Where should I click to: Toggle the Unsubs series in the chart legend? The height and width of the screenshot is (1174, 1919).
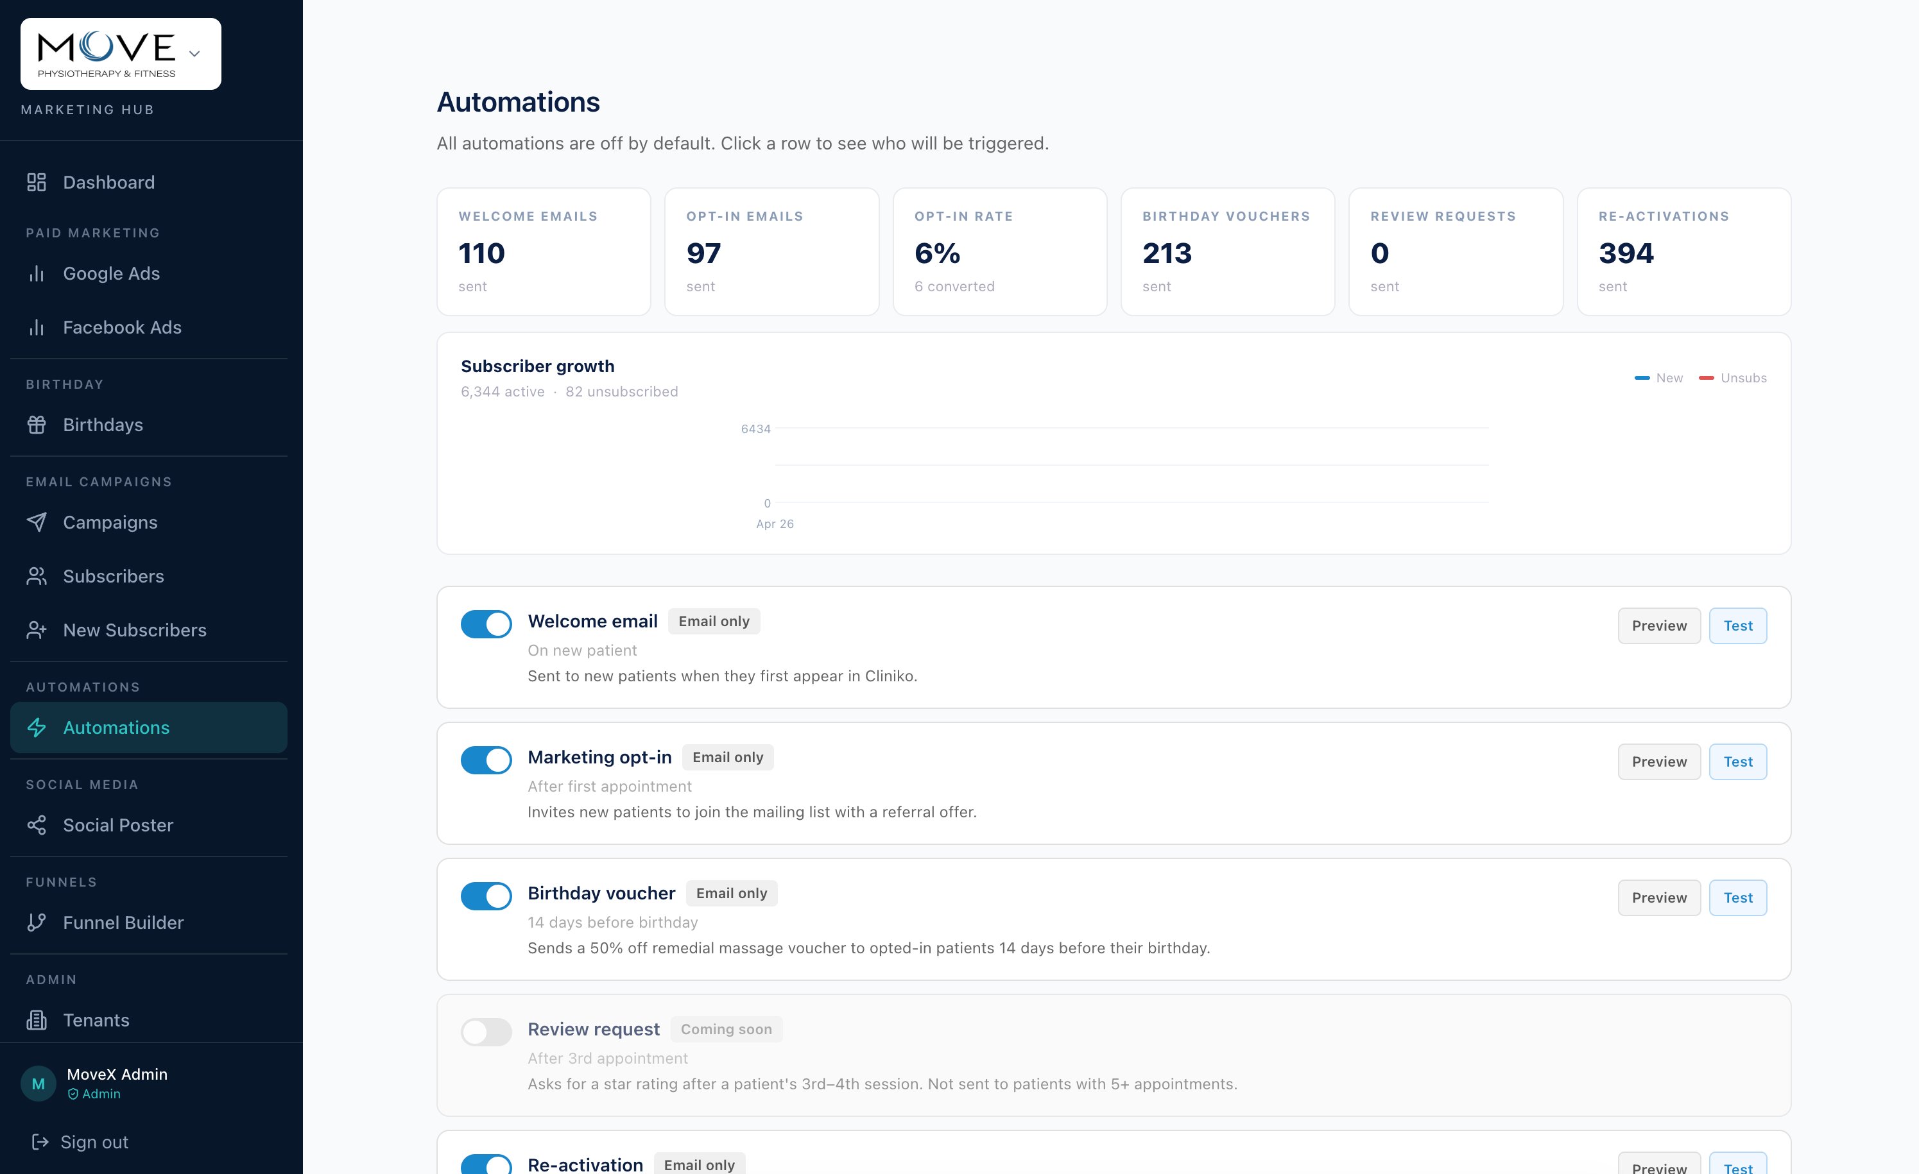(x=1733, y=378)
